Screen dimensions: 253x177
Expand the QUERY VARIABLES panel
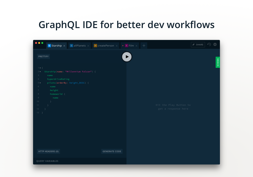pos(47,161)
